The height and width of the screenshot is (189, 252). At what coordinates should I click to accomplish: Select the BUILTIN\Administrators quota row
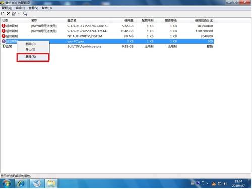coord(107,46)
